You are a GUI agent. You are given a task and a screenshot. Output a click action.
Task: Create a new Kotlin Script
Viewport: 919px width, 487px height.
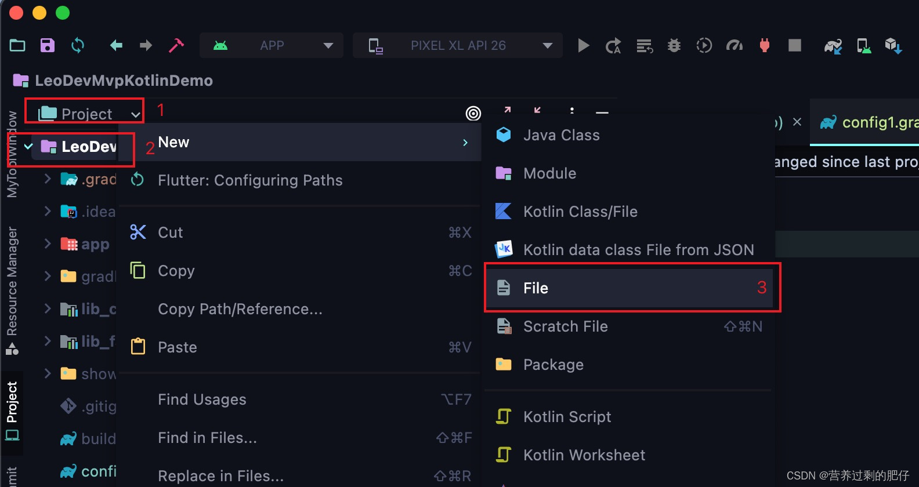629,417
